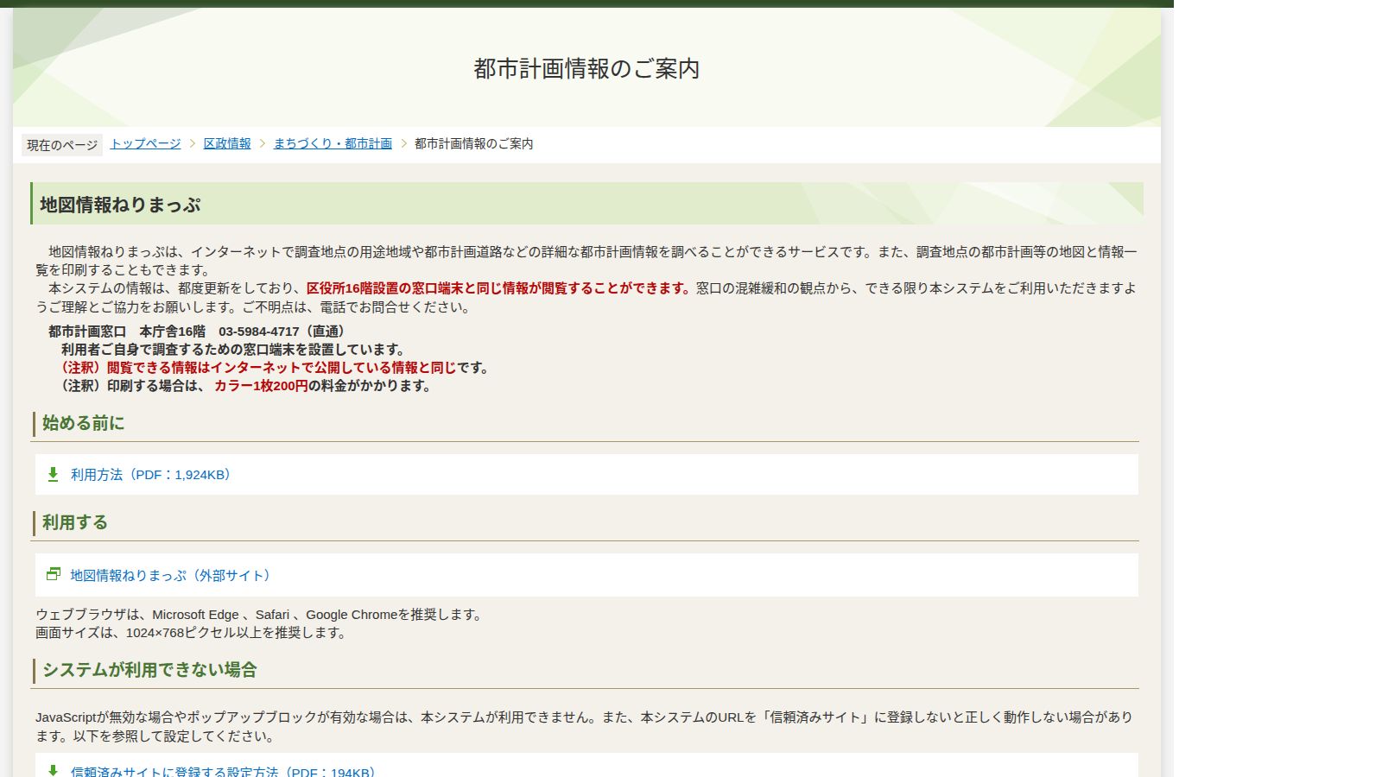Image resolution: width=1382 pixels, height=777 pixels.
Task: Select 都市計画情報のご案内 breadcrumb text
Action: pyautogui.click(x=473, y=143)
